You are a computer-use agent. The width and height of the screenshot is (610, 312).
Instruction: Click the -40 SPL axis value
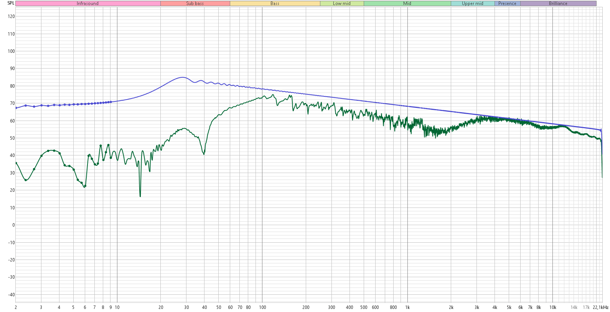[12, 295]
